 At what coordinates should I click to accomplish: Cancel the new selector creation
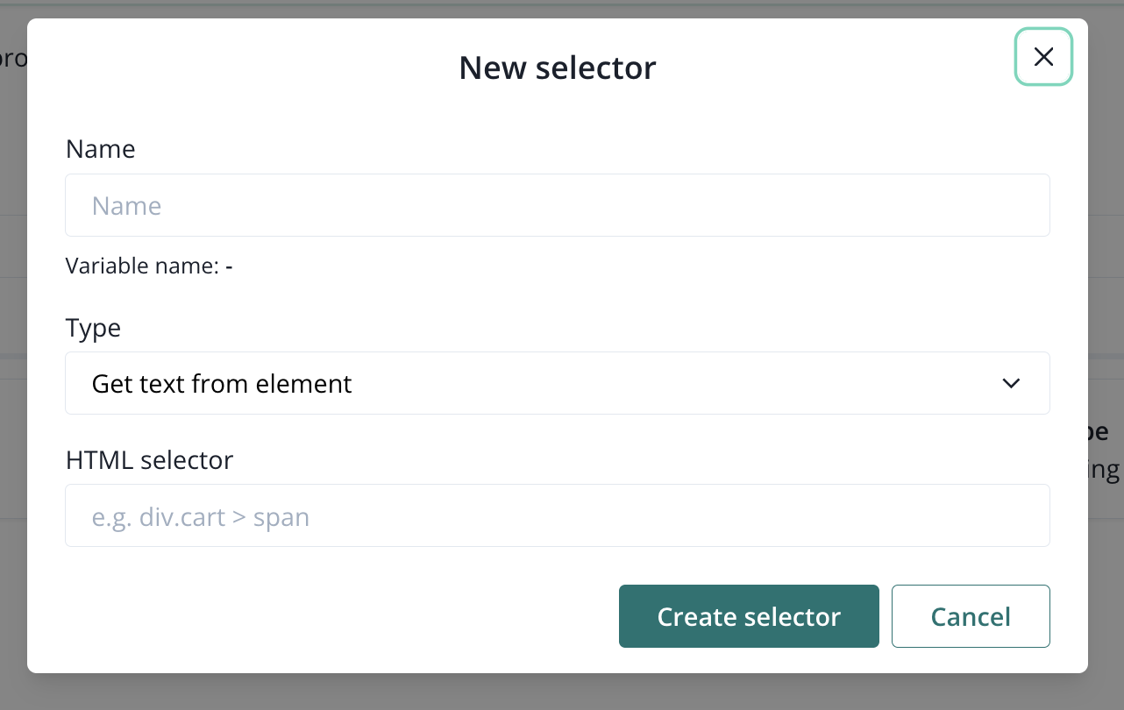coord(971,616)
